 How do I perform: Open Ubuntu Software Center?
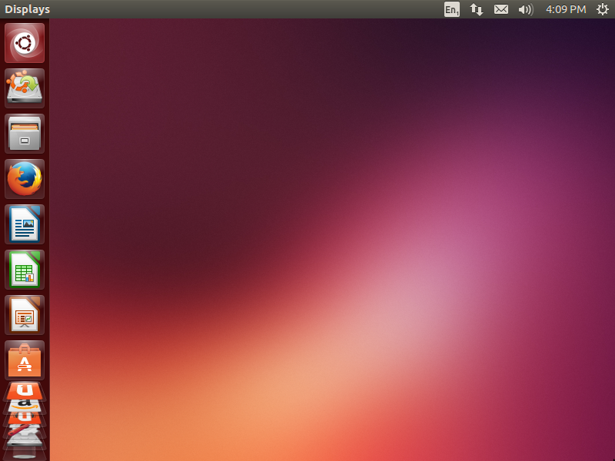click(x=25, y=360)
